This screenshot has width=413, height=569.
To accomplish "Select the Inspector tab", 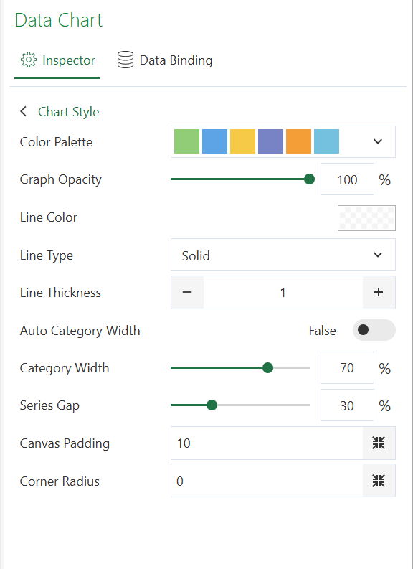I will [x=57, y=60].
